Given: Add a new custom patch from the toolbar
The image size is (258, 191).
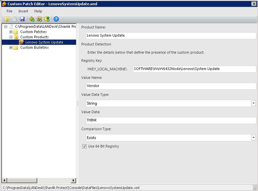Looking at the screenshot, I should 32,19.
